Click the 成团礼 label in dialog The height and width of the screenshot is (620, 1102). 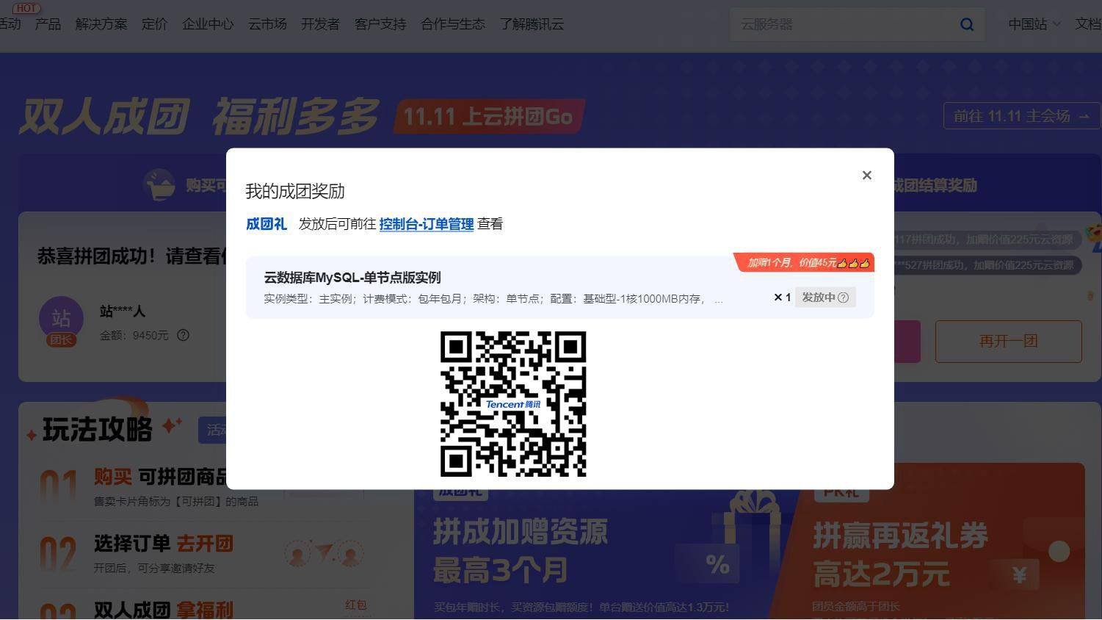(x=266, y=224)
